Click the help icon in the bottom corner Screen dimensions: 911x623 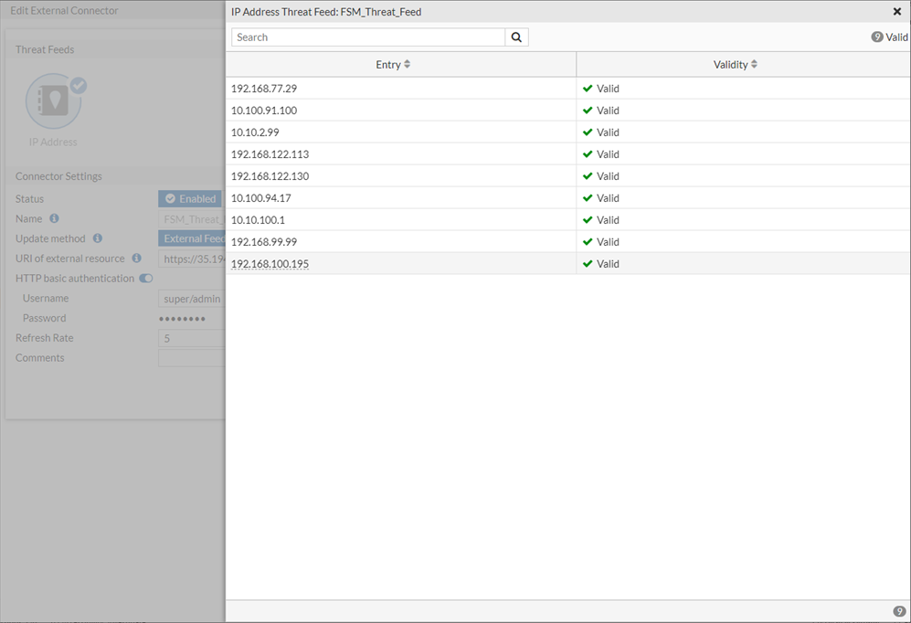[x=900, y=611]
